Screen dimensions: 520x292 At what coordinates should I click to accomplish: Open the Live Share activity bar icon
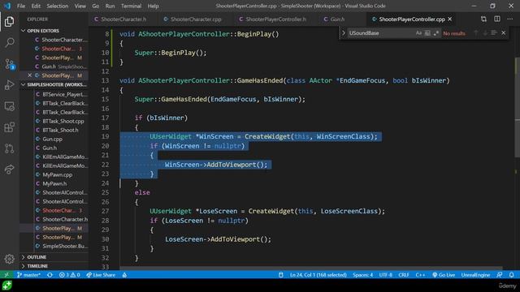tap(9, 170)
